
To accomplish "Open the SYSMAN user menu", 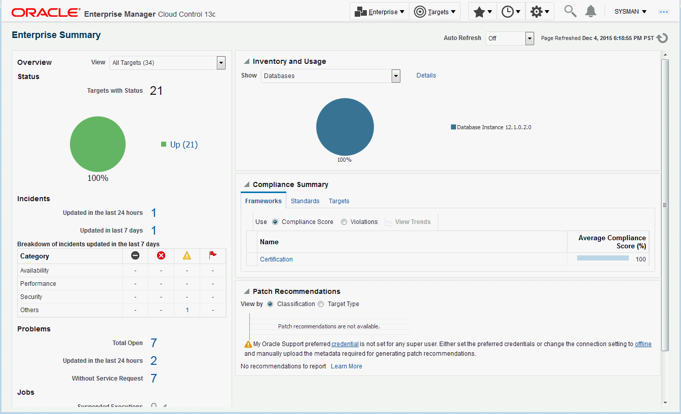I will click(x=630, y=12).
